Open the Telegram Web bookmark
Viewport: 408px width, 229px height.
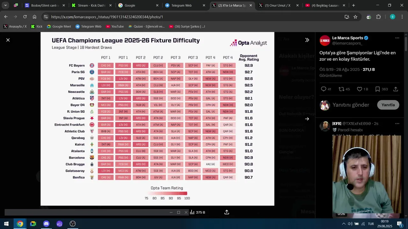click(88, 26)
